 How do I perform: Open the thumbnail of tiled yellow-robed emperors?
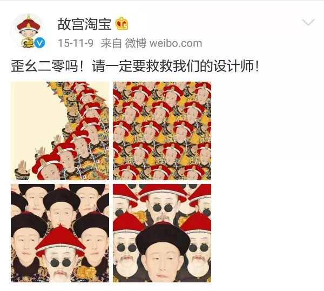tap(162, 131)
